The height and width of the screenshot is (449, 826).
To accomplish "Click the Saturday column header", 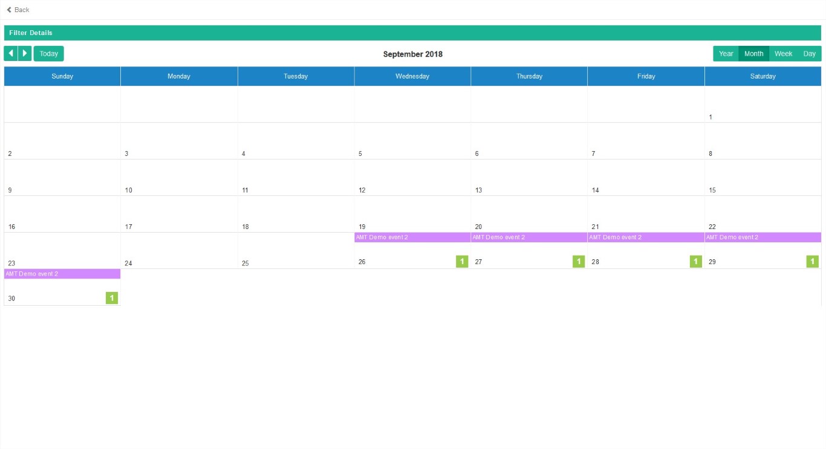I will 763,76.
